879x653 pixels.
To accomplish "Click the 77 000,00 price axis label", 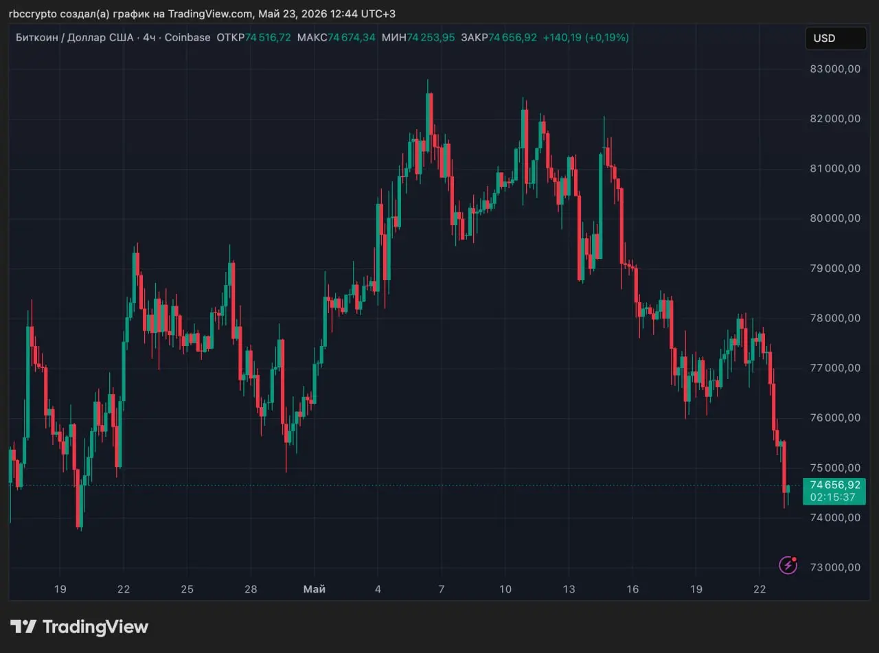I will [835, 368].
